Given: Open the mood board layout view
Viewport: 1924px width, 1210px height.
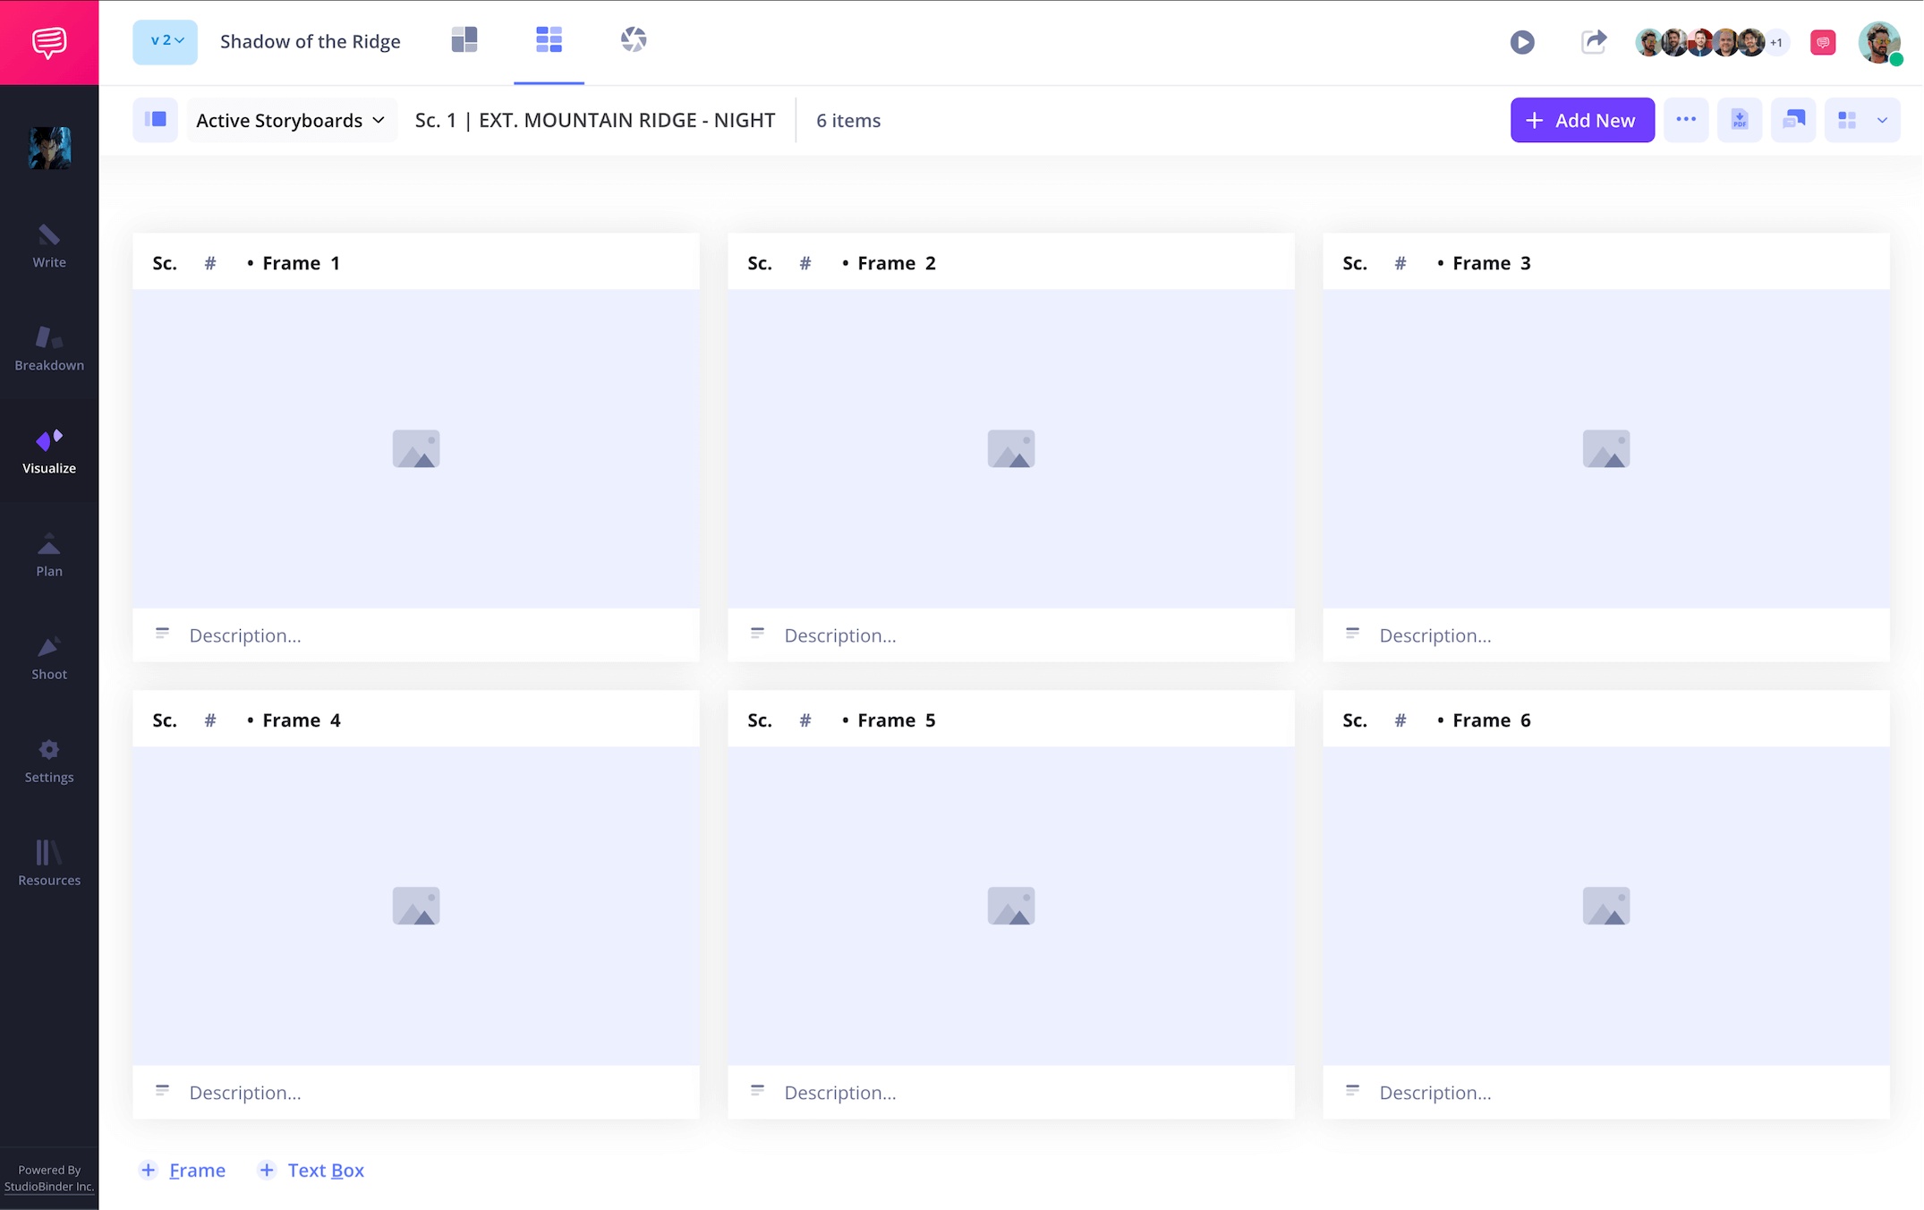Looking at the screenshot, I should (x=464, y=39).
